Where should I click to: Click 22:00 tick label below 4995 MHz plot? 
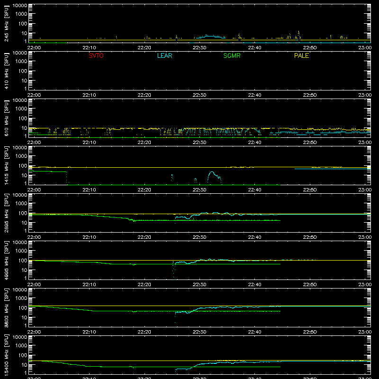coord(34,285)
